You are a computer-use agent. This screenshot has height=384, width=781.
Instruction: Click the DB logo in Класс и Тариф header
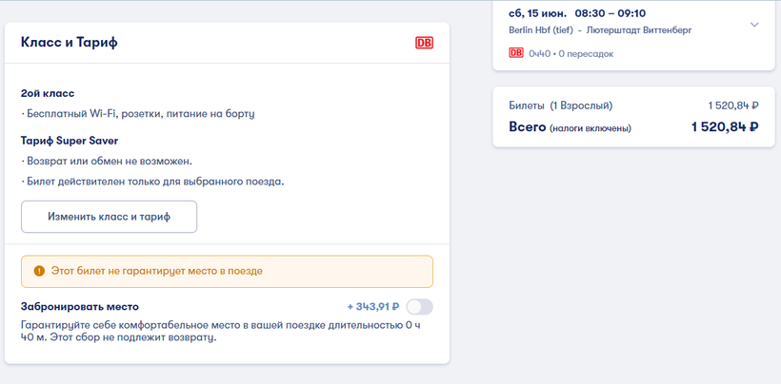pos(424,43)
